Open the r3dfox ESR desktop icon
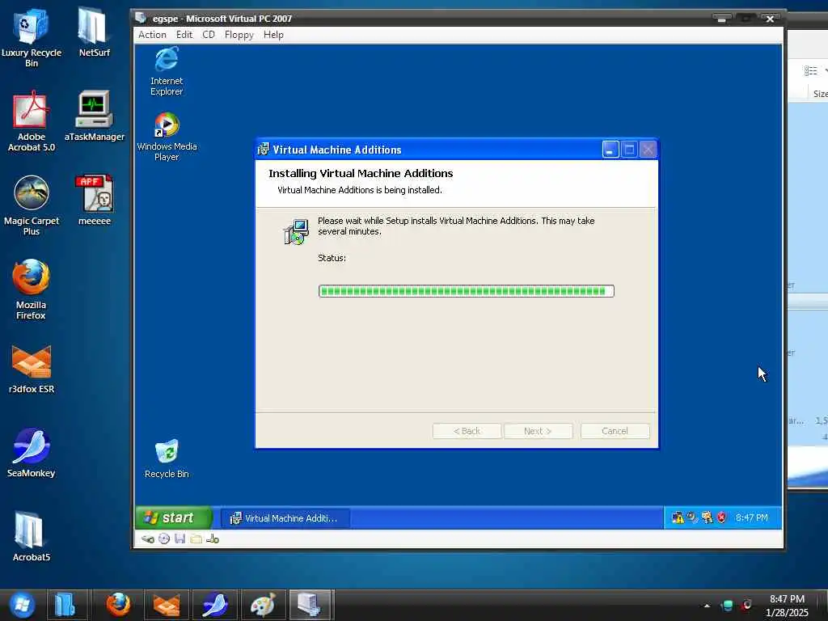This screenshot has height=621, width=828. [32, 369]
